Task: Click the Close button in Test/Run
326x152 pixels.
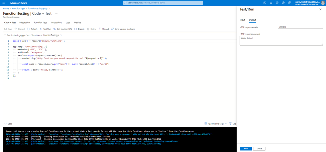Action: tap(259, 149)
